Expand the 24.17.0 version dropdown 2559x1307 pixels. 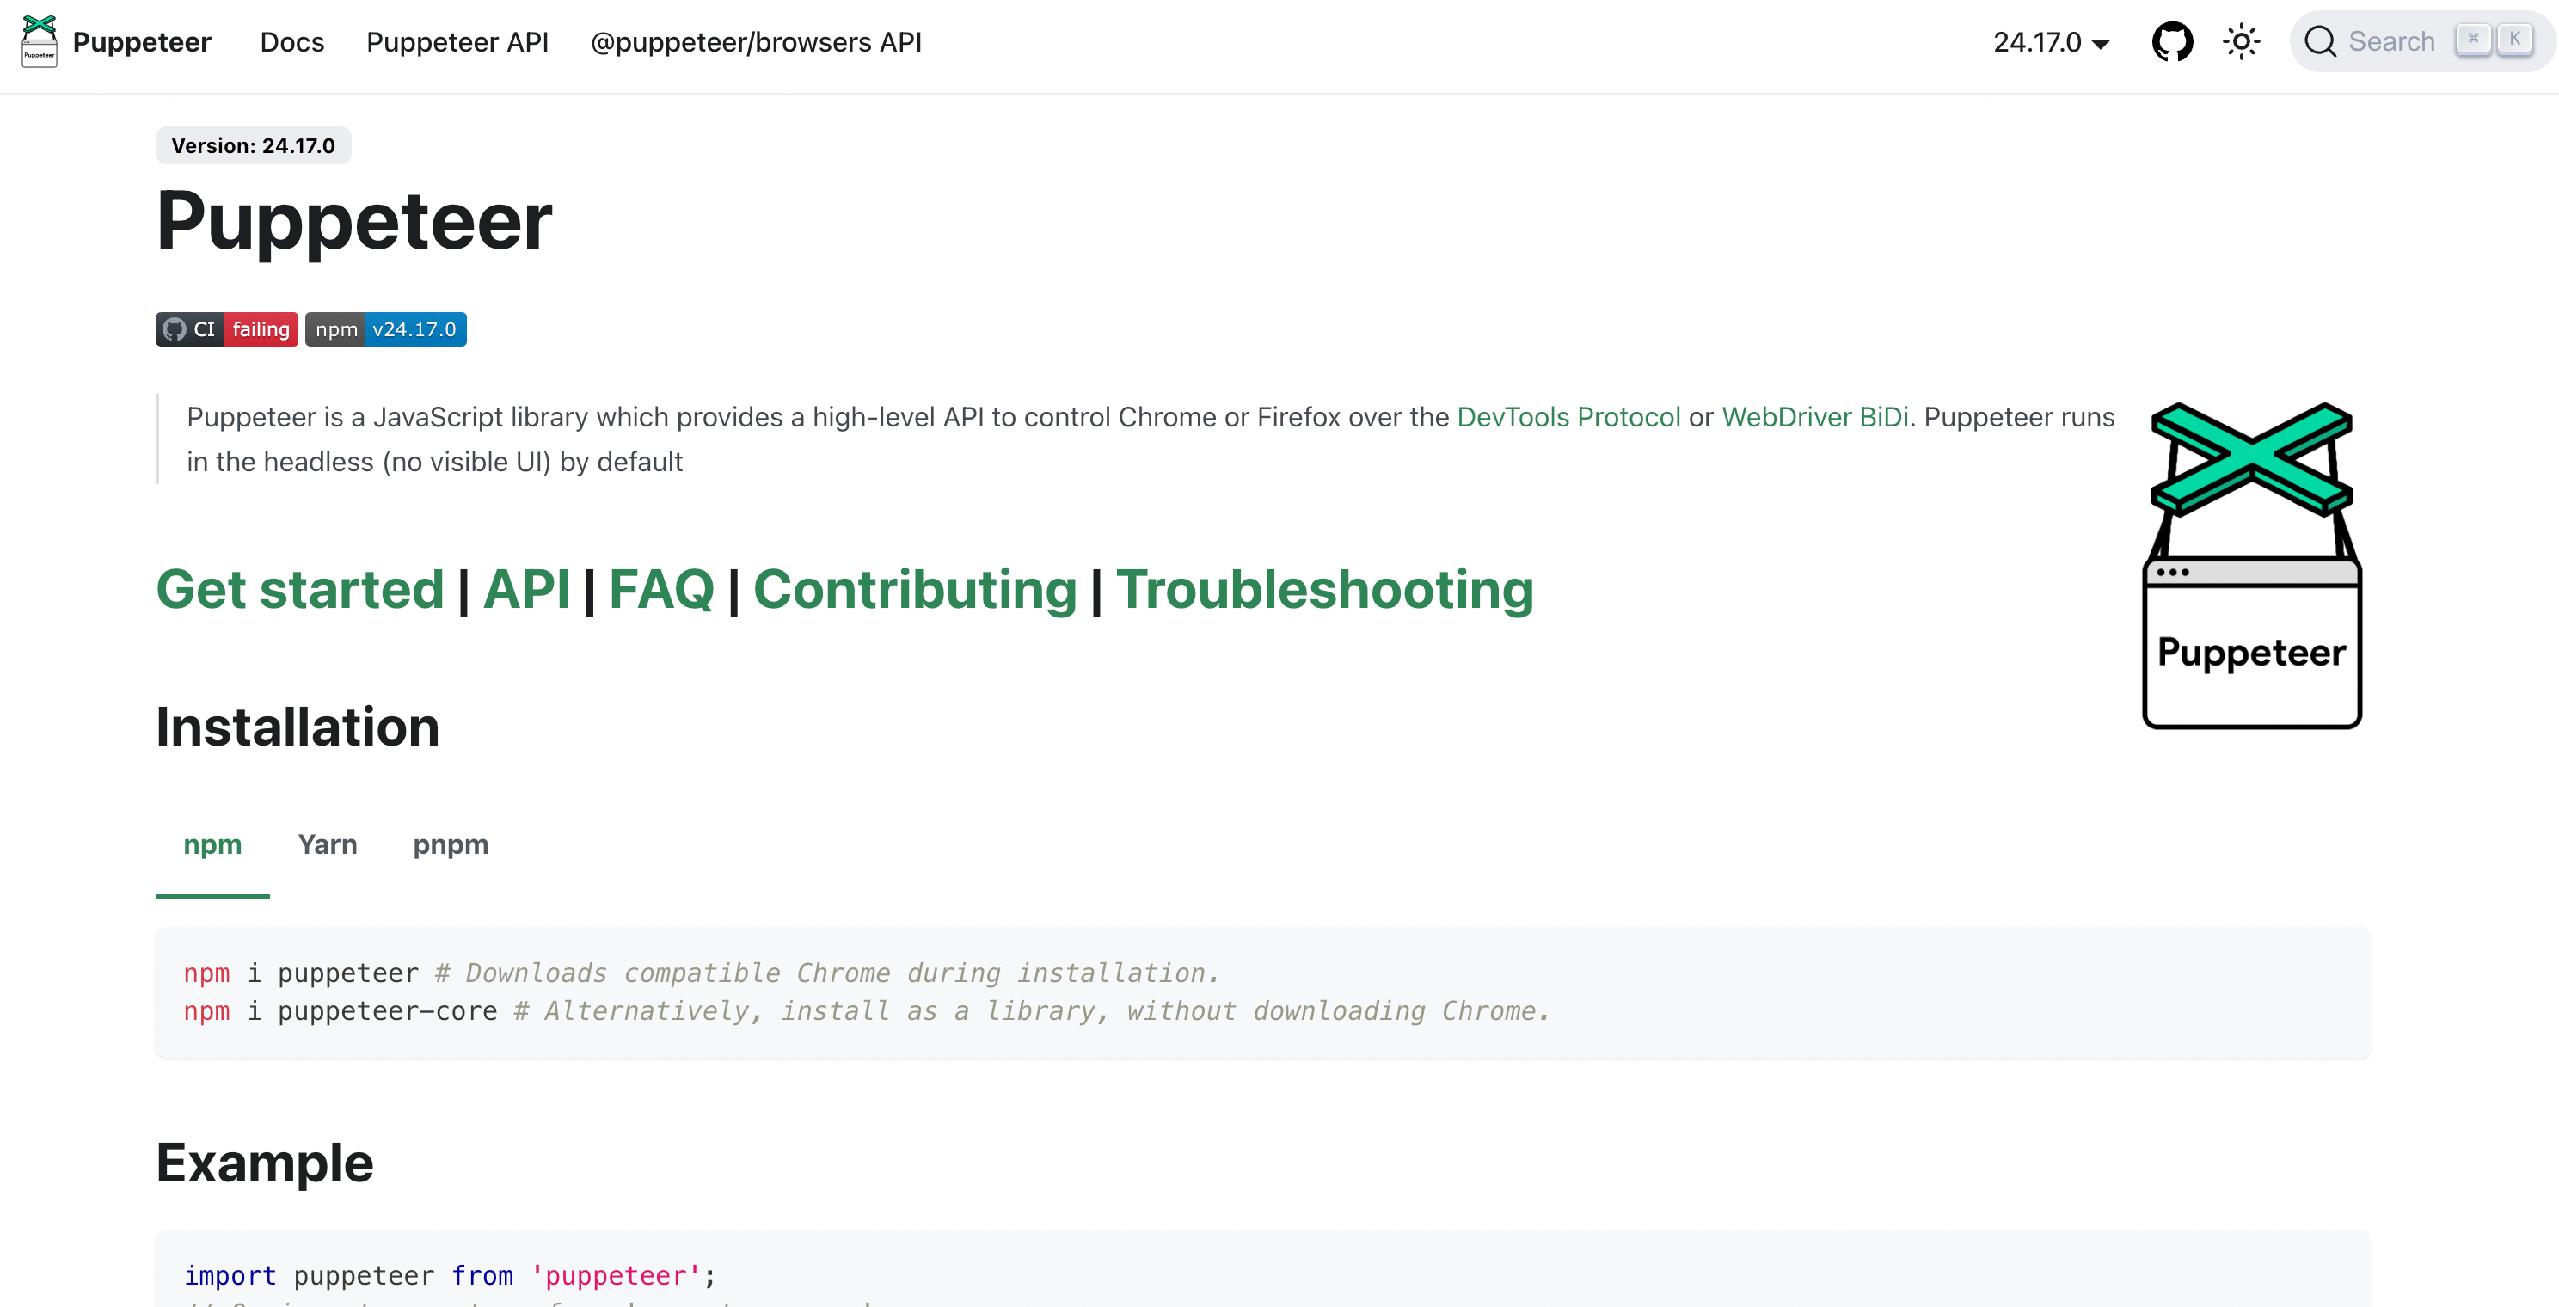2050,42
